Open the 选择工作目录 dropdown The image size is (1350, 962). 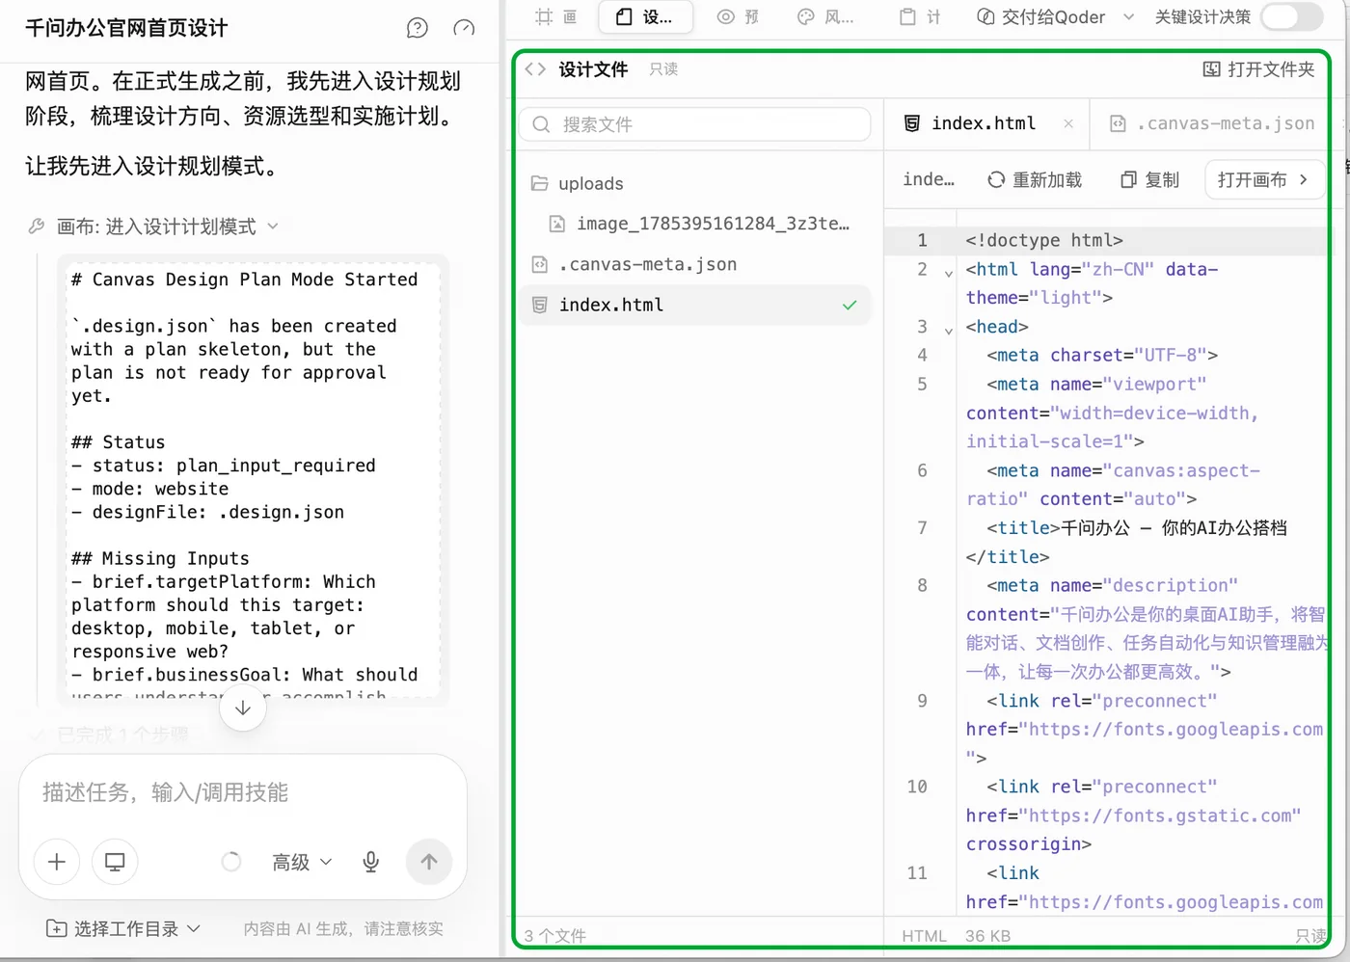(123, 928)
